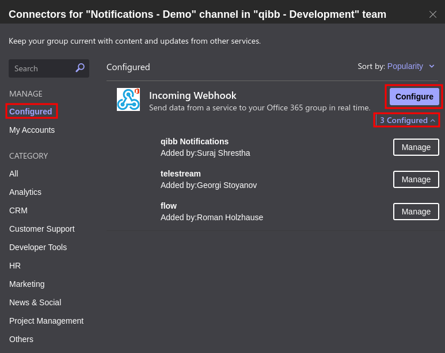445x353 pixels.
Task: Click 'Added by:Roman Holzhause' text
Action: (212, 217)
